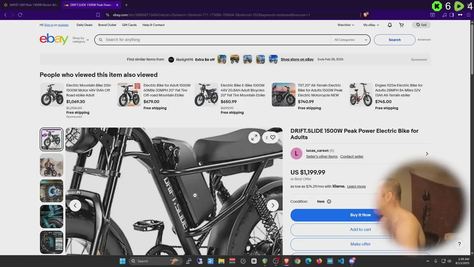Open the register link
Viewport: 474px width, 267px height.
[63, 25]
